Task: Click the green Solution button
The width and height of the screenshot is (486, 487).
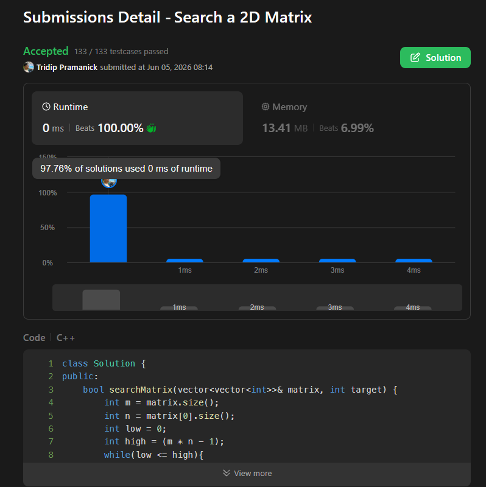Action: tap(435, 57)
